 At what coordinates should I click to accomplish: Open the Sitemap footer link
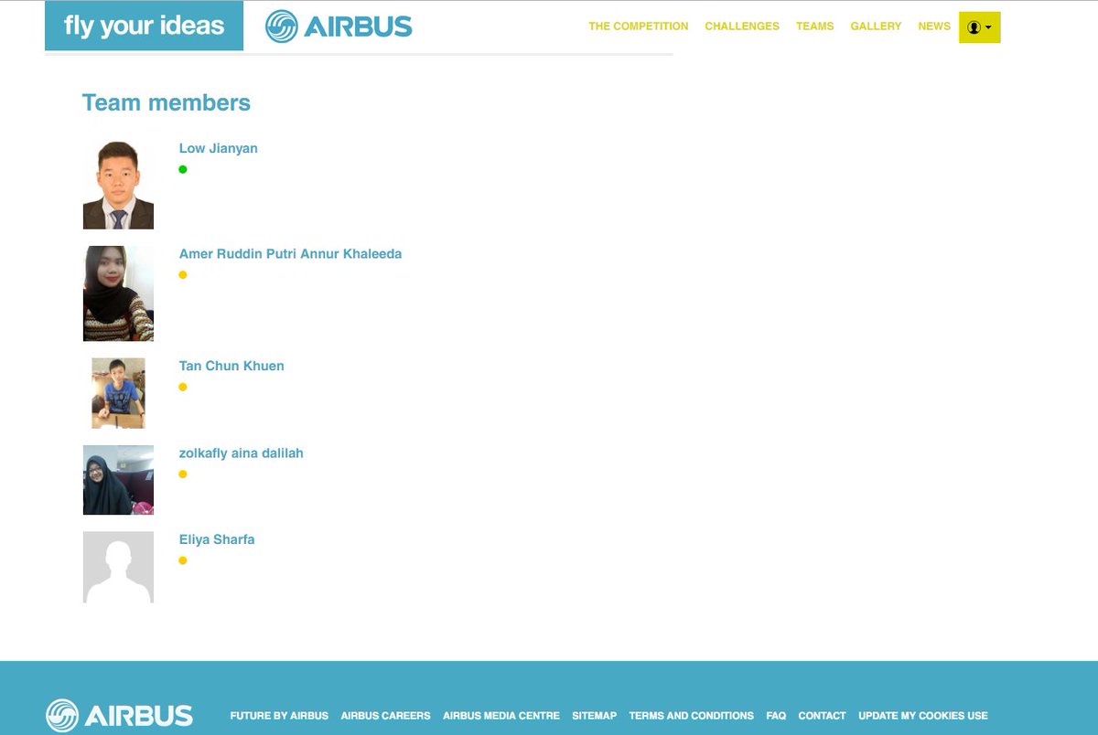click(595, 716)
